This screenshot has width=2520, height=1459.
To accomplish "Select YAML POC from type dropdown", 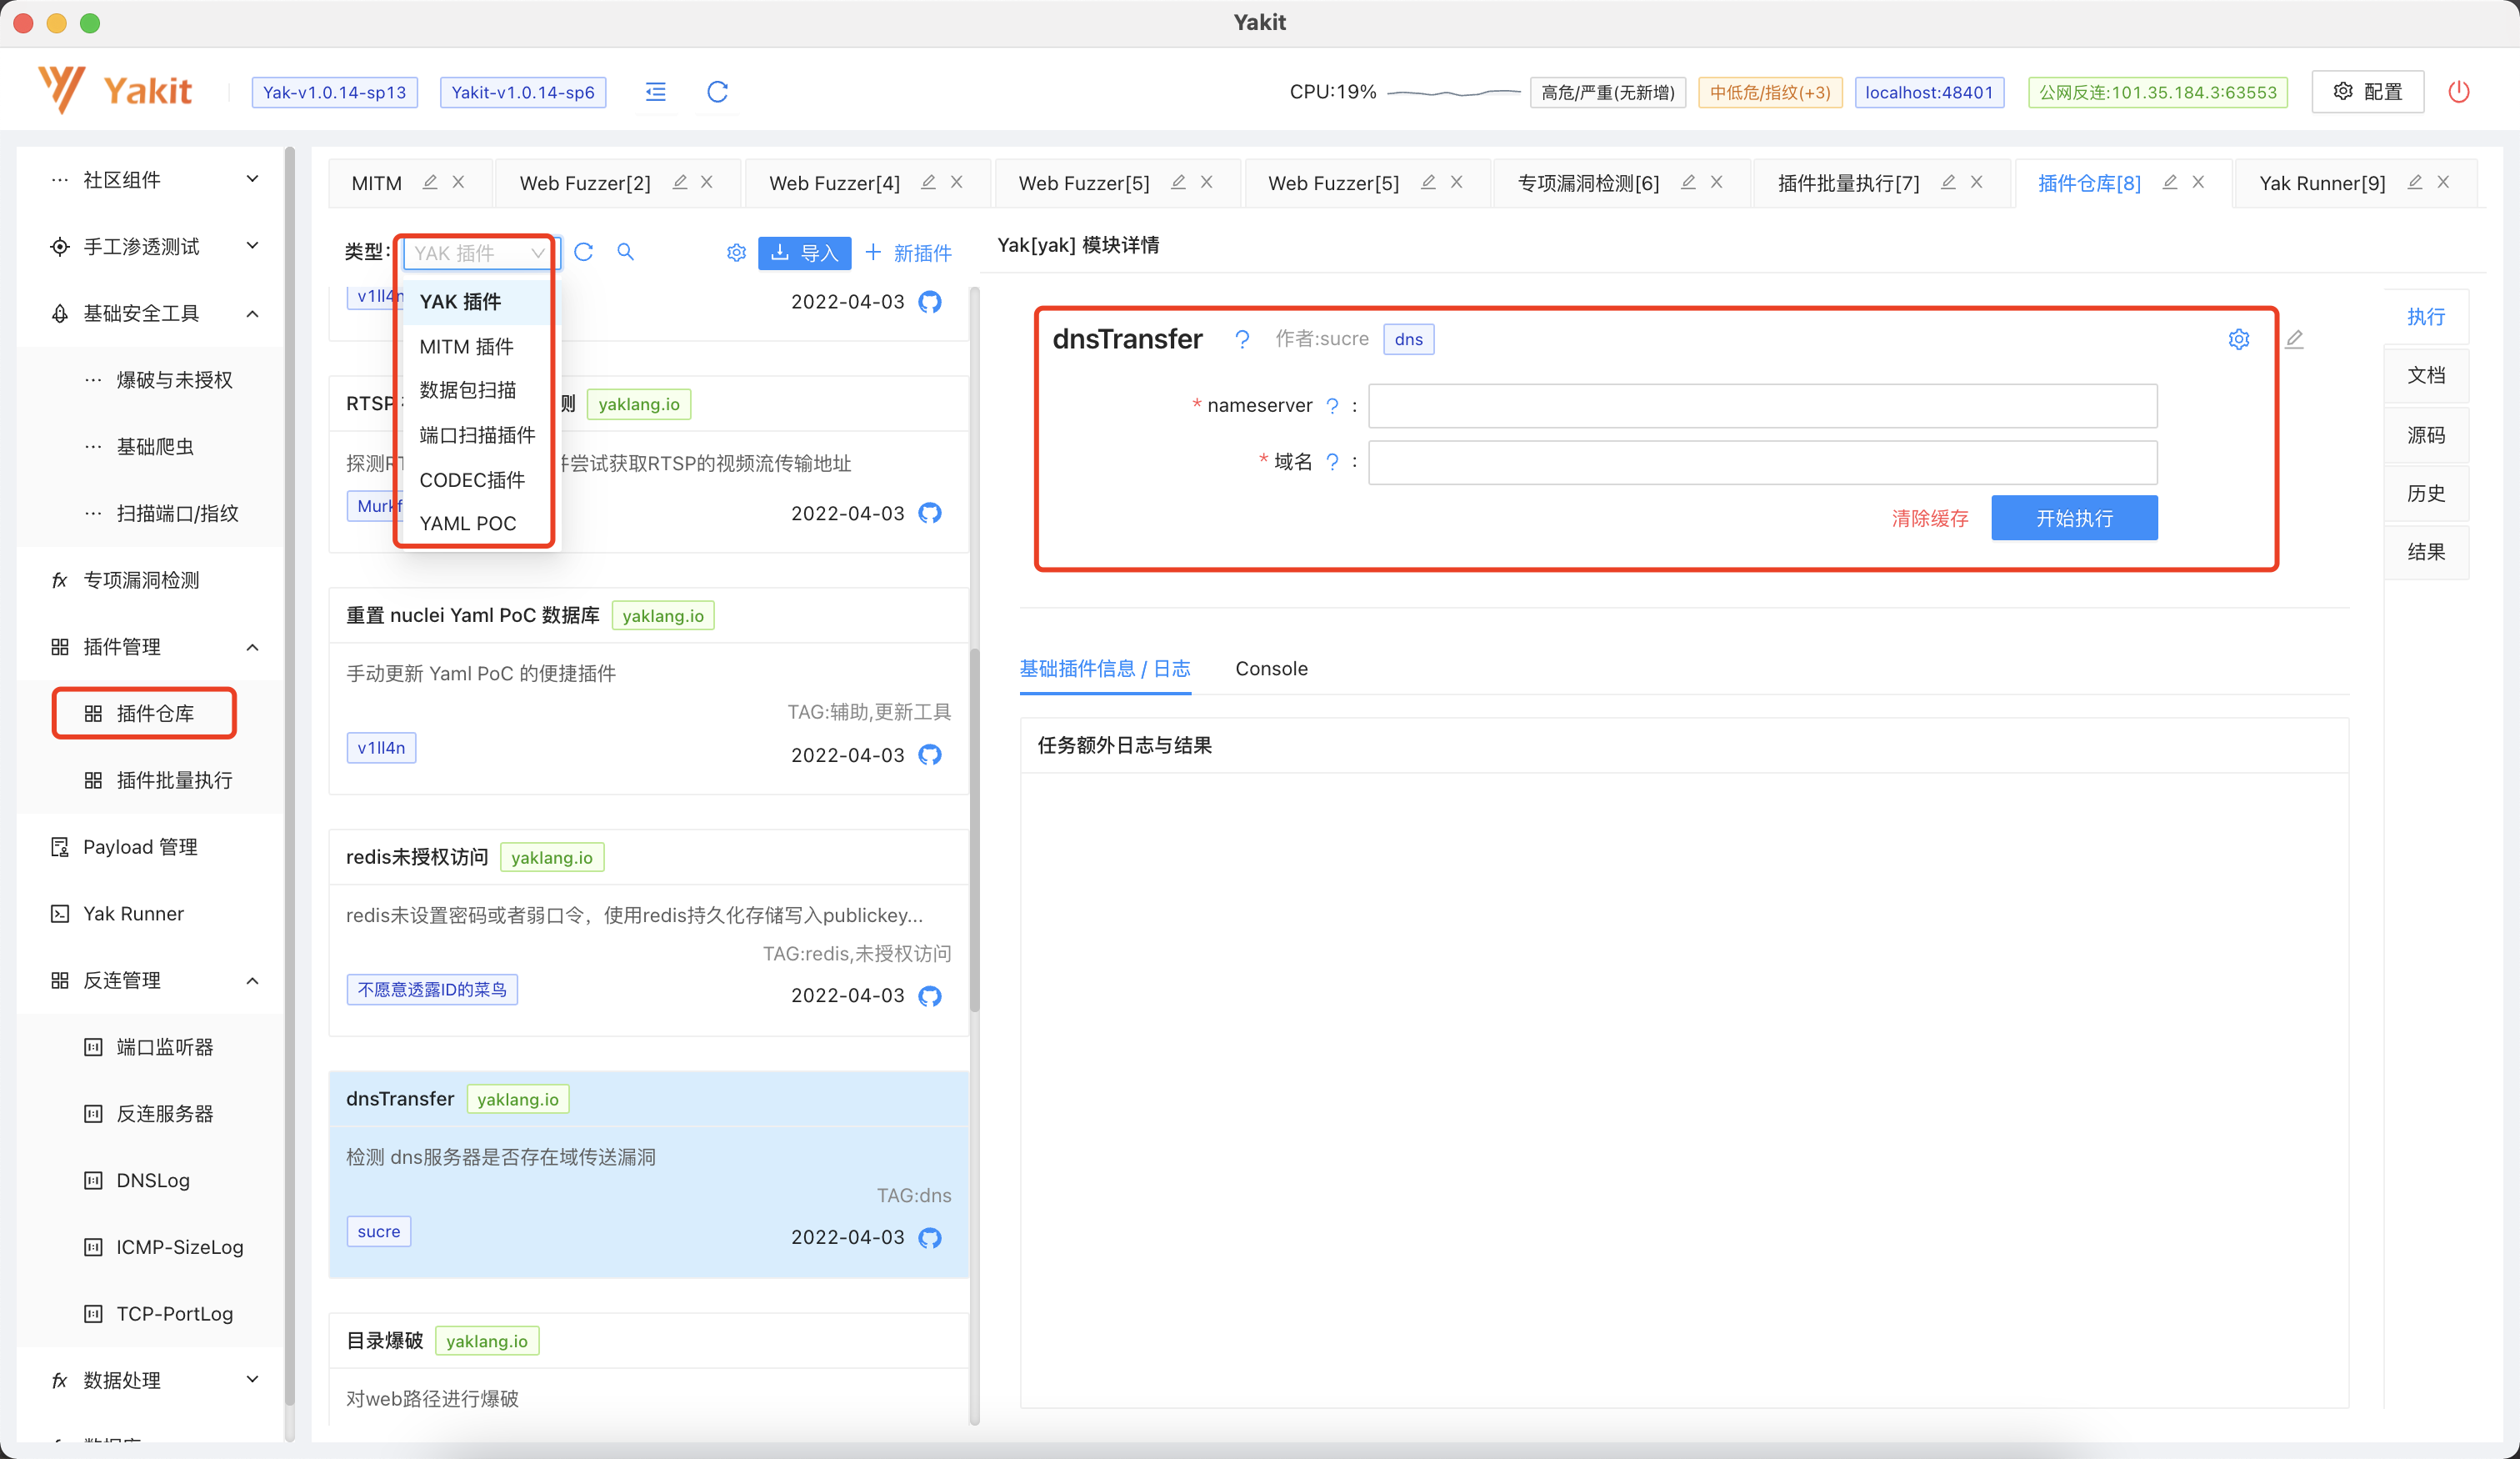I will [x=468, y=524].
